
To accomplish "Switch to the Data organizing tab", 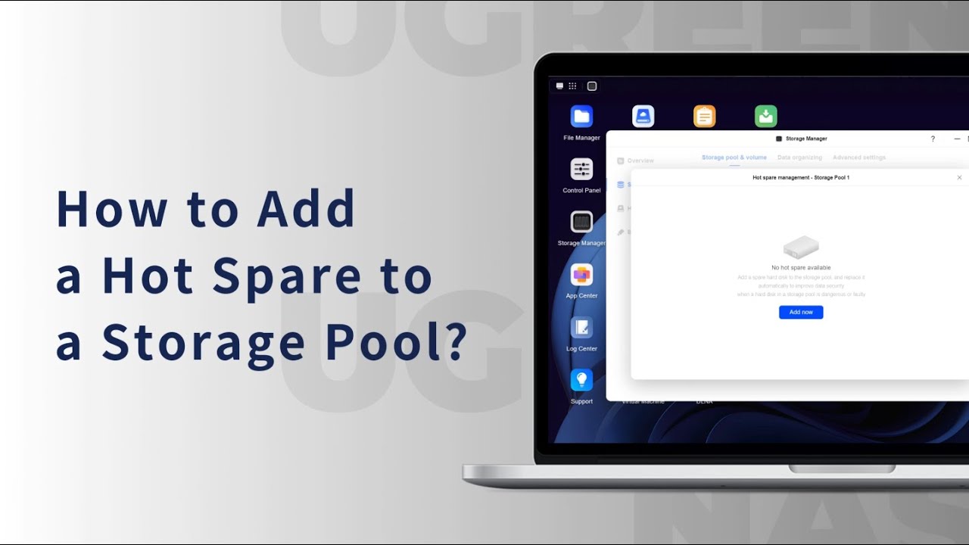I will click(x=799, y=157).
